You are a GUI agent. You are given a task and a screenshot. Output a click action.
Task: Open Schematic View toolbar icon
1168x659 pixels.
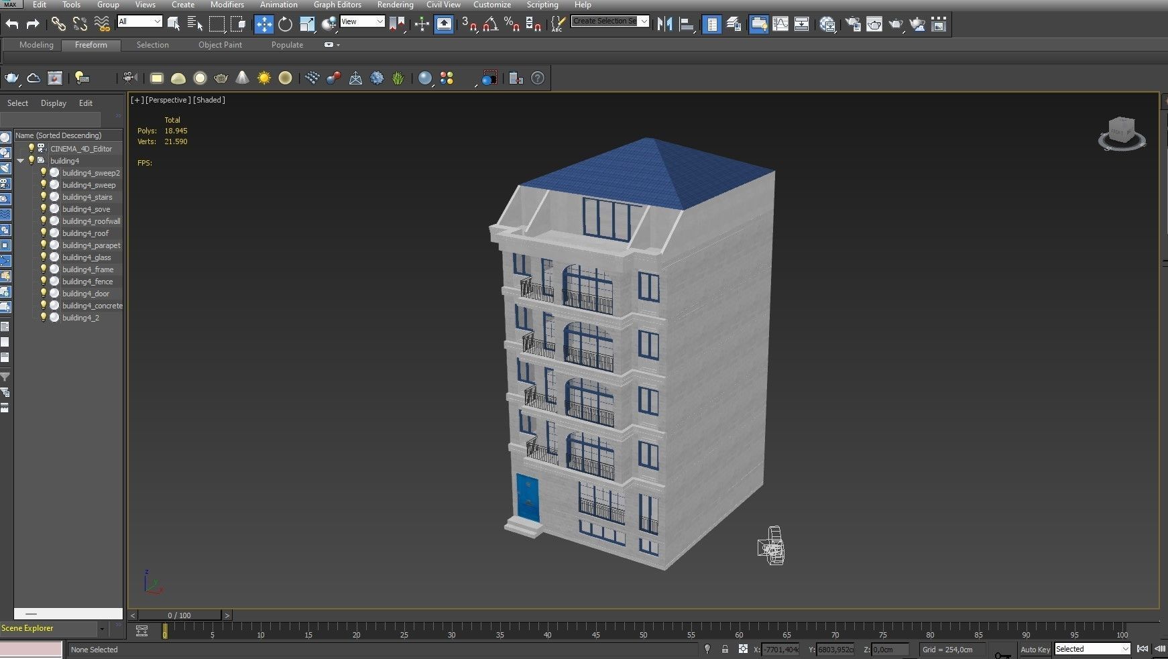[802, 24]
